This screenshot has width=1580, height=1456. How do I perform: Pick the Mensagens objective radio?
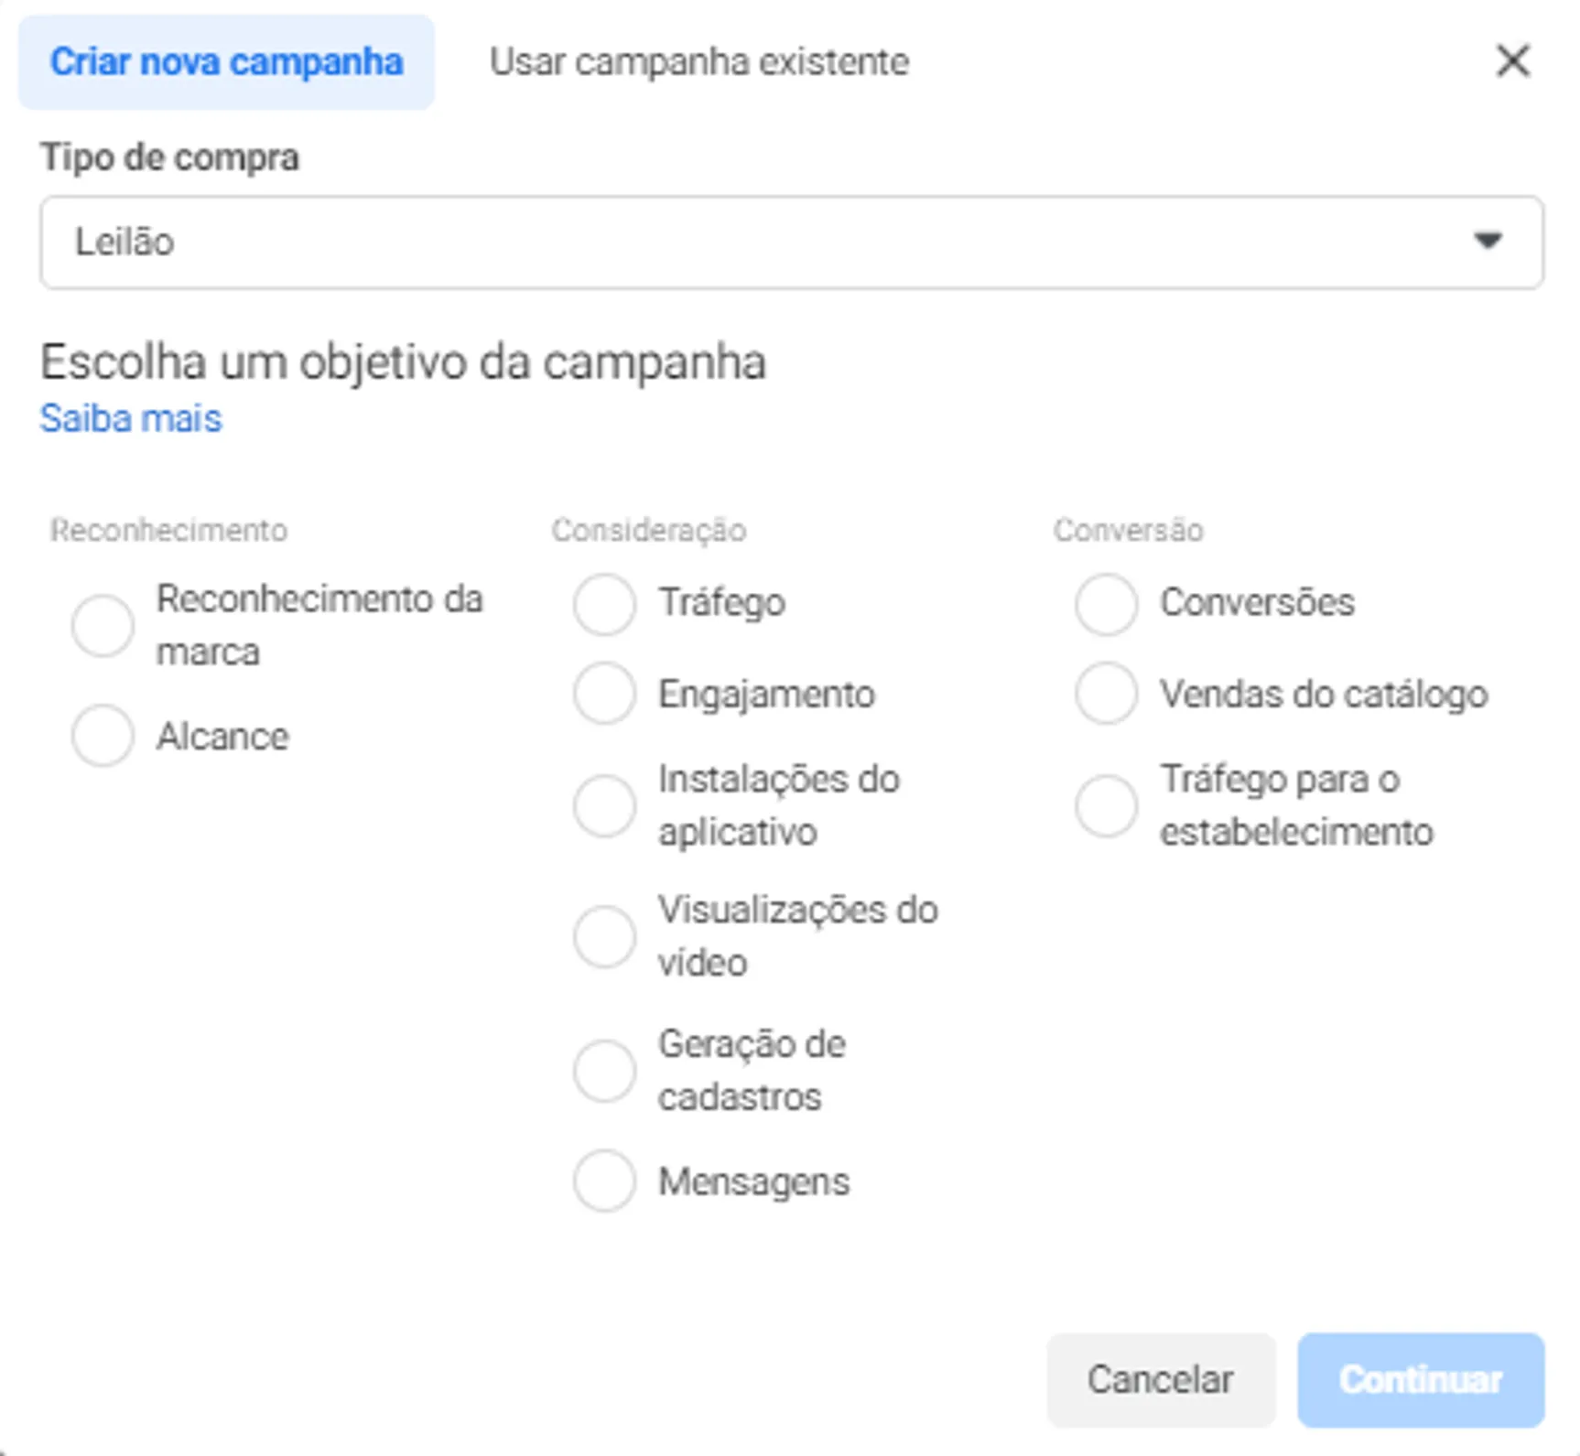604,1181
